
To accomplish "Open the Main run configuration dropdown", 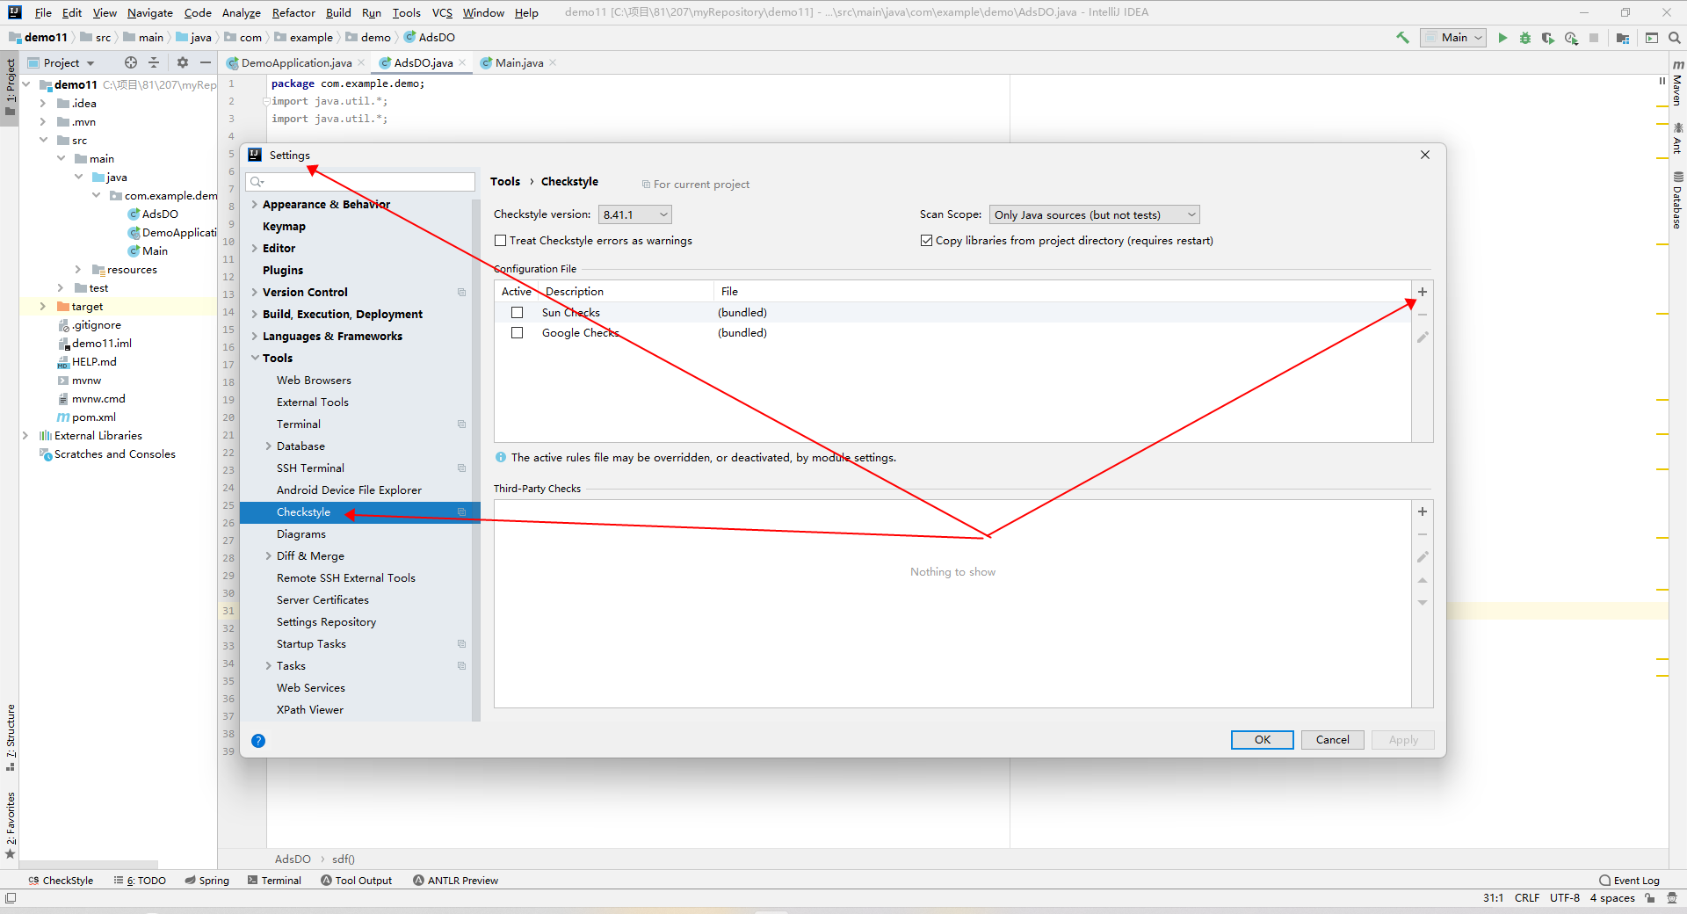I will click(x=1453, y=38).
